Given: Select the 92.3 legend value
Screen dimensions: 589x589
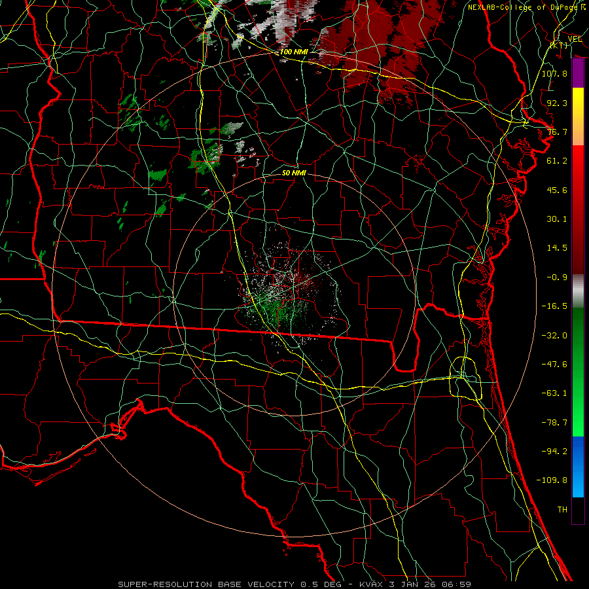Looking at the screenshot, I should (x=557, y=103).
